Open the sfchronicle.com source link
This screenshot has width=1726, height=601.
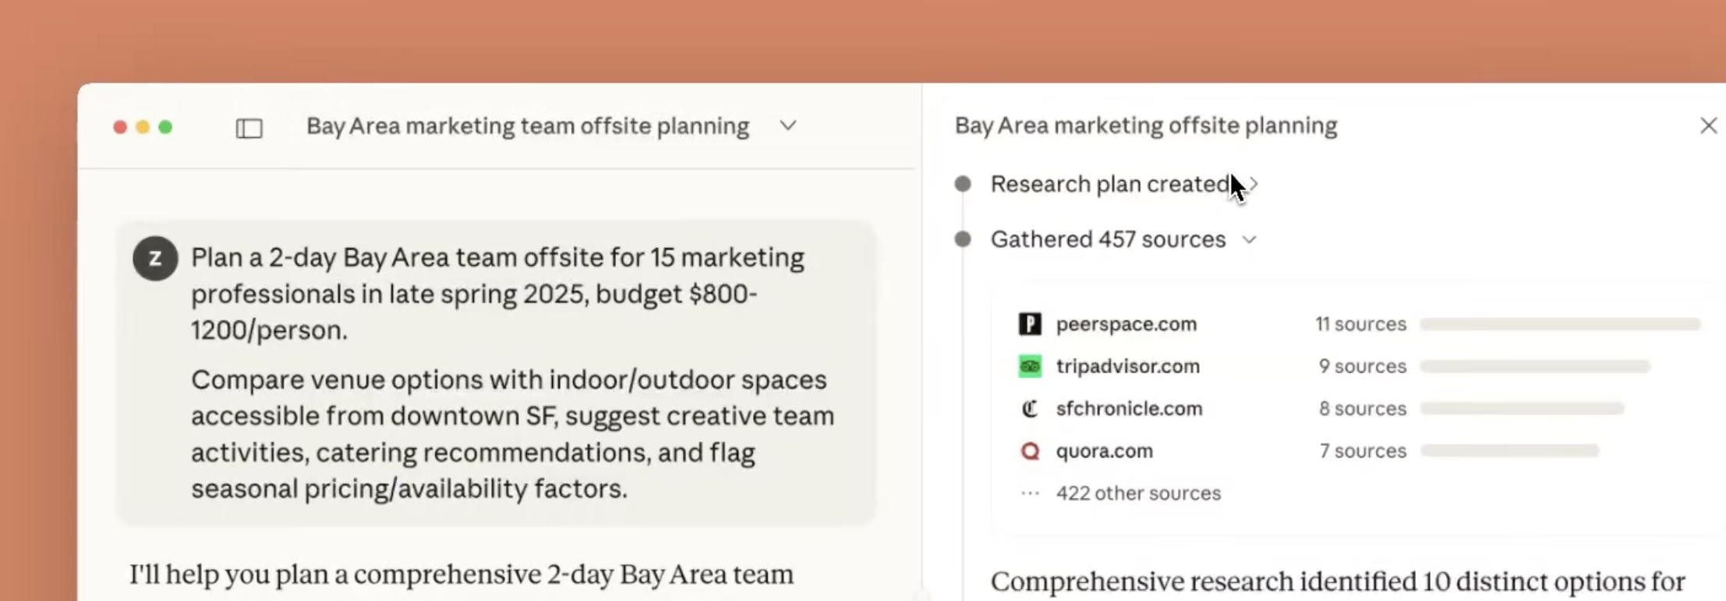point(1129,408)
